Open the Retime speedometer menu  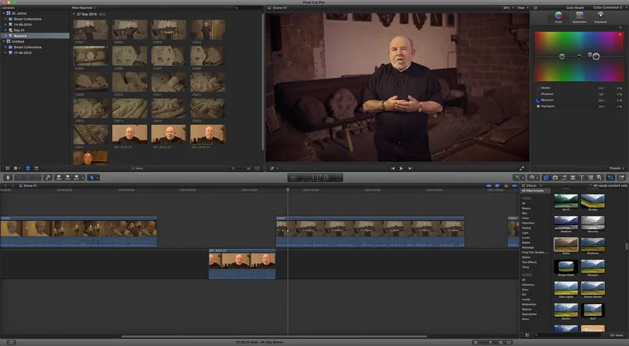coord(533,177)
